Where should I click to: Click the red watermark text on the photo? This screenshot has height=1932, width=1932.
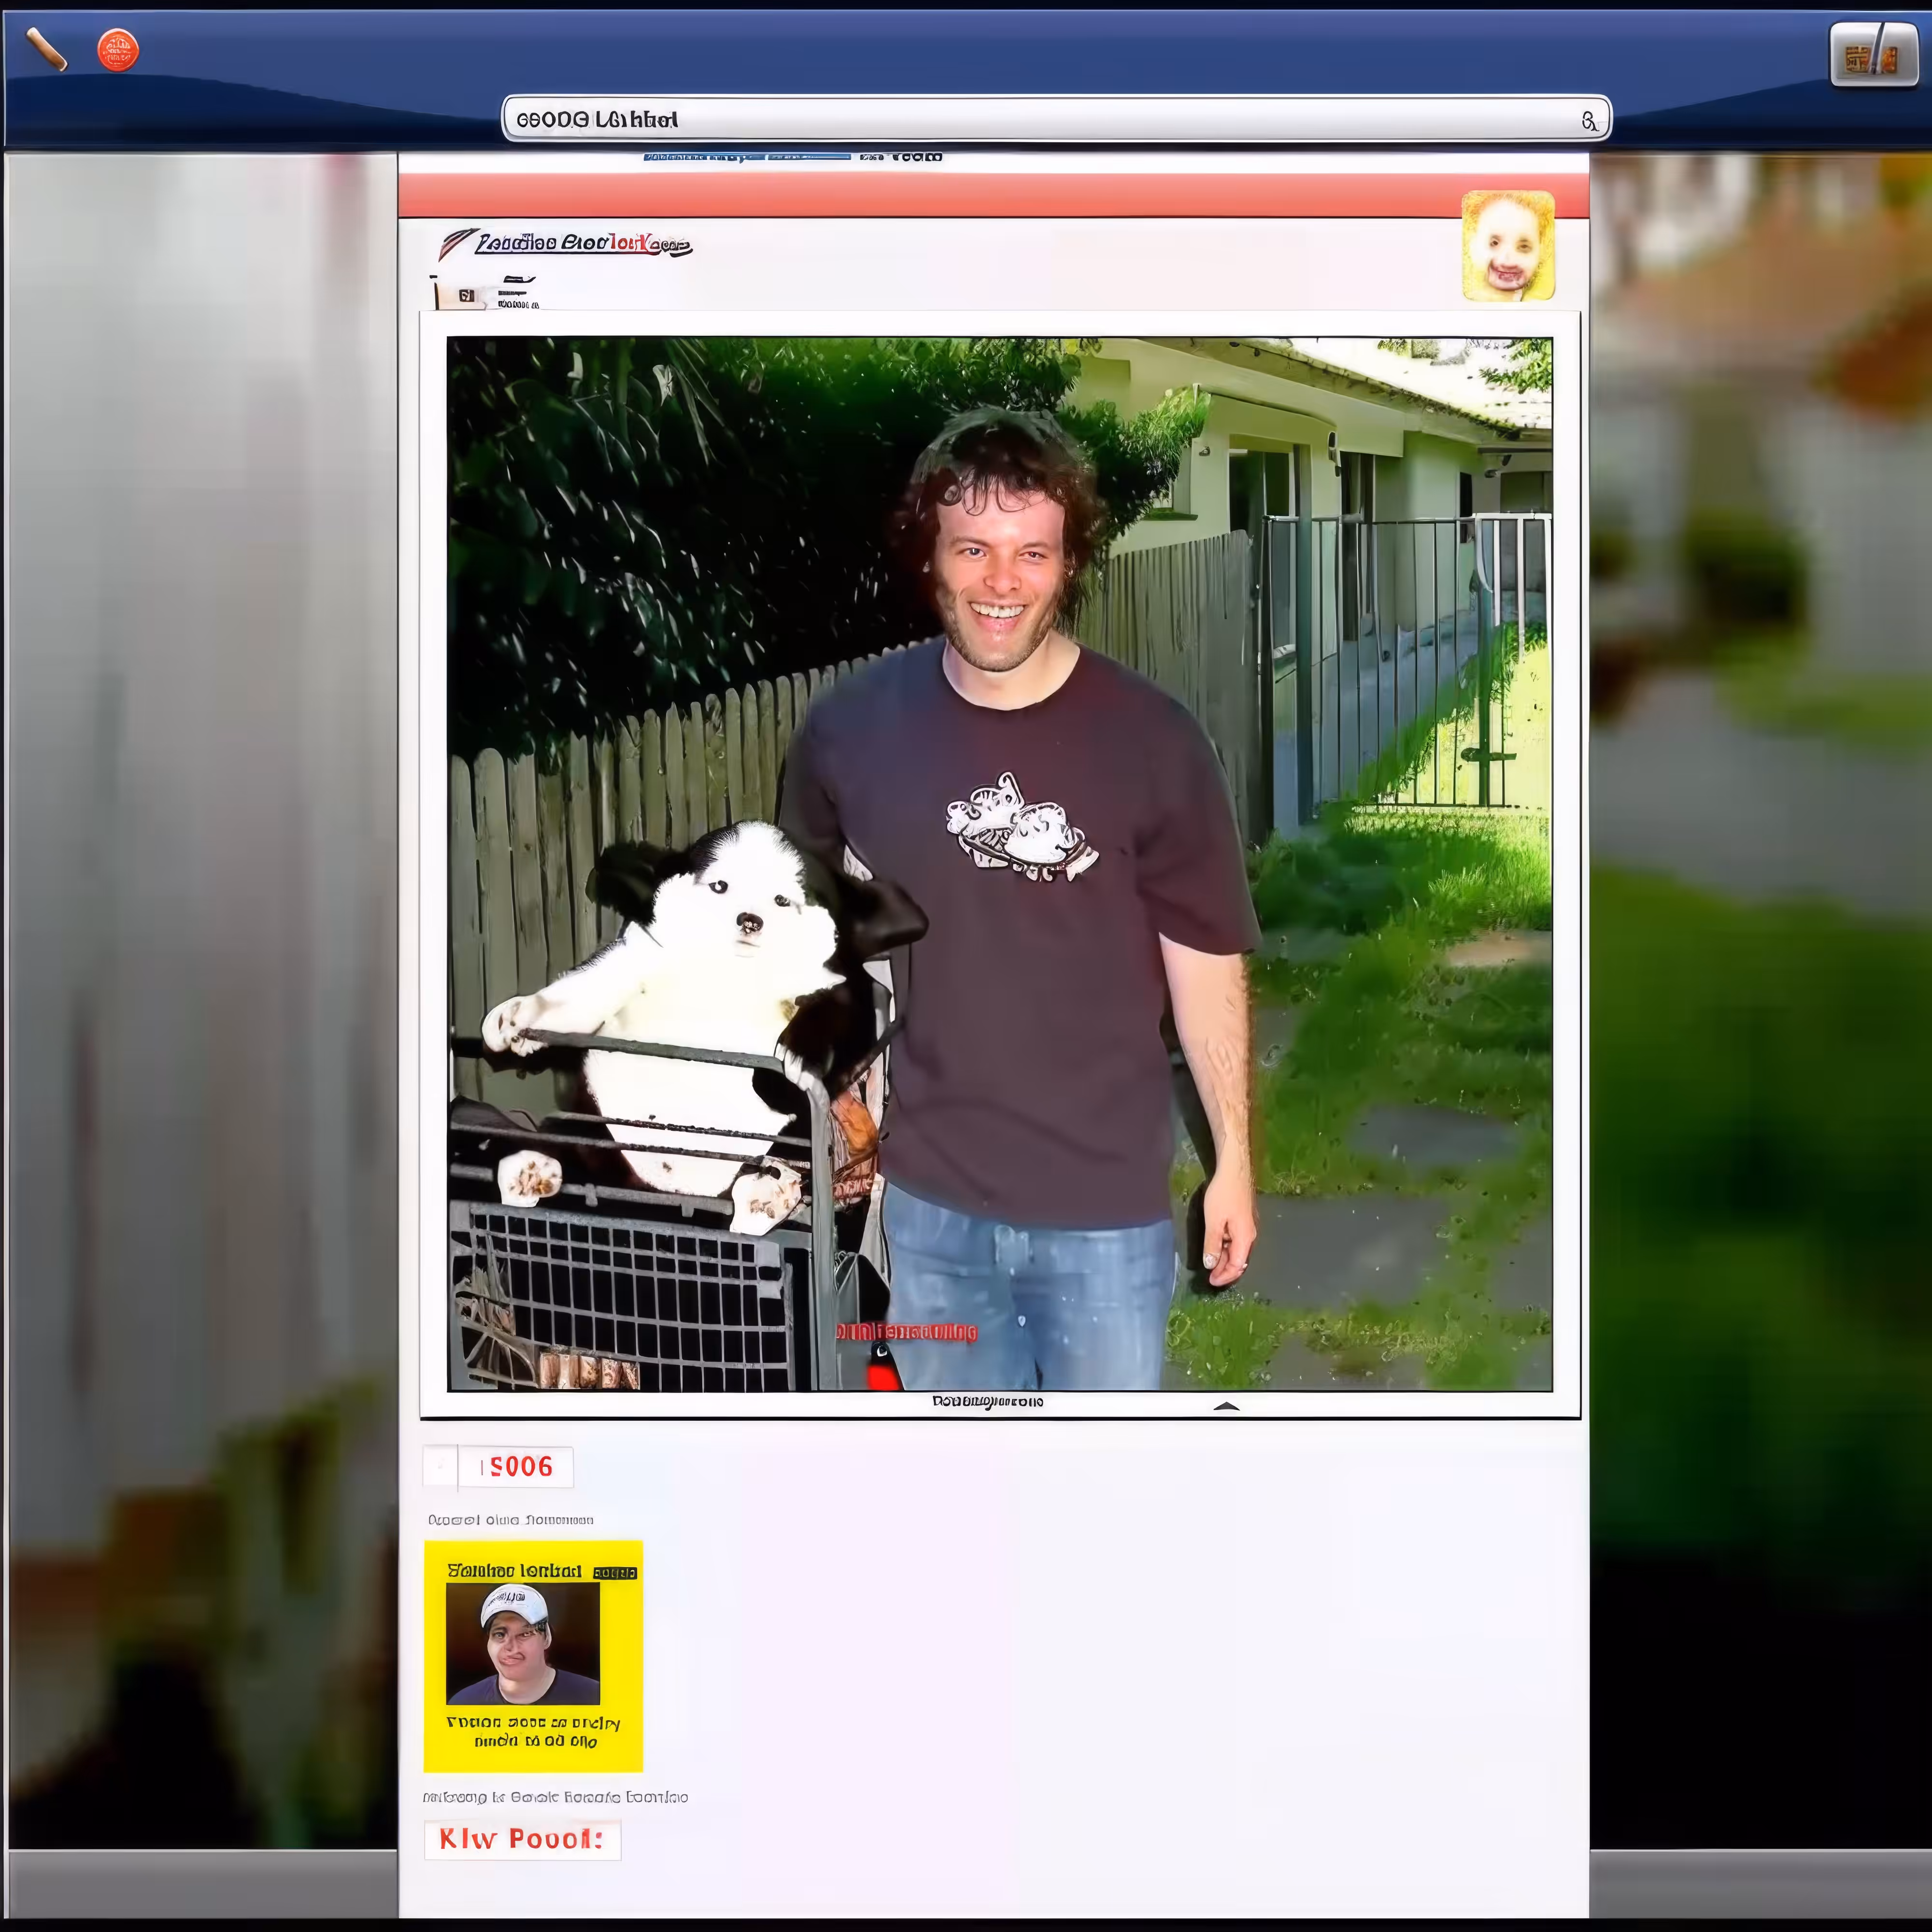tap(906, 1332)
